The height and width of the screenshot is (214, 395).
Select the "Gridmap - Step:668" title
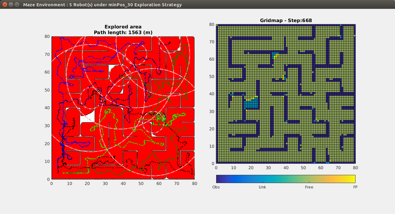coord(286,21)
